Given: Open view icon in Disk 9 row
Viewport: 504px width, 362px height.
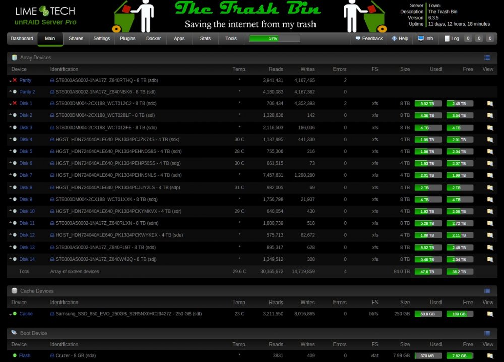Looking at the screenshot, I should 490,199.
